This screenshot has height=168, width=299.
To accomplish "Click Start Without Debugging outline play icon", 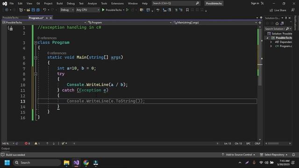I will tap(128, 10).
